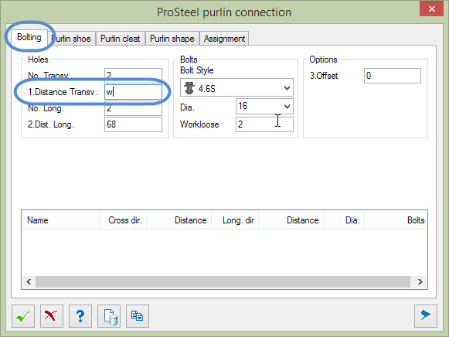This screenshot has width=449, height=337.
Task: Click the 3.Offset input field
Action: [393, 76]
